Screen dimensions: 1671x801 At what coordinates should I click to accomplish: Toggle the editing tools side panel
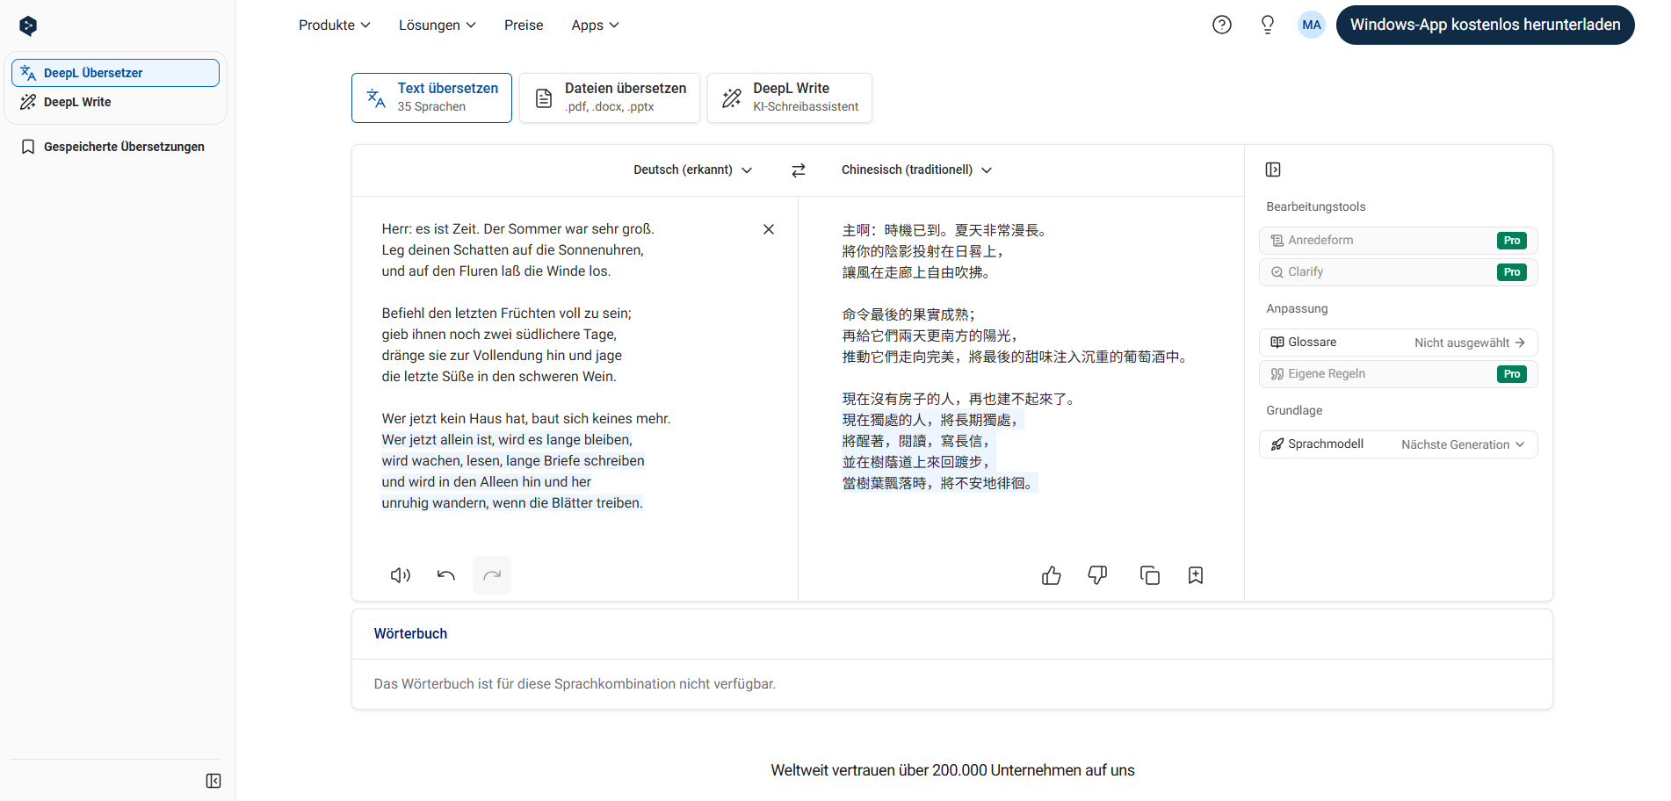click(x=1273, y=169)
